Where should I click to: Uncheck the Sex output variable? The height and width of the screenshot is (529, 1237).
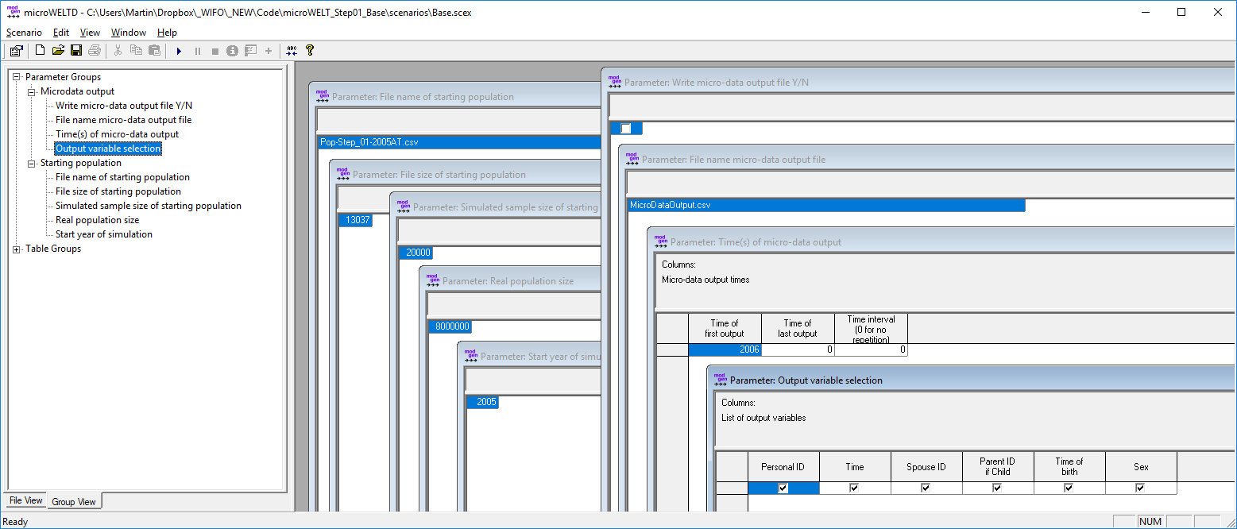coord(1140,488)
